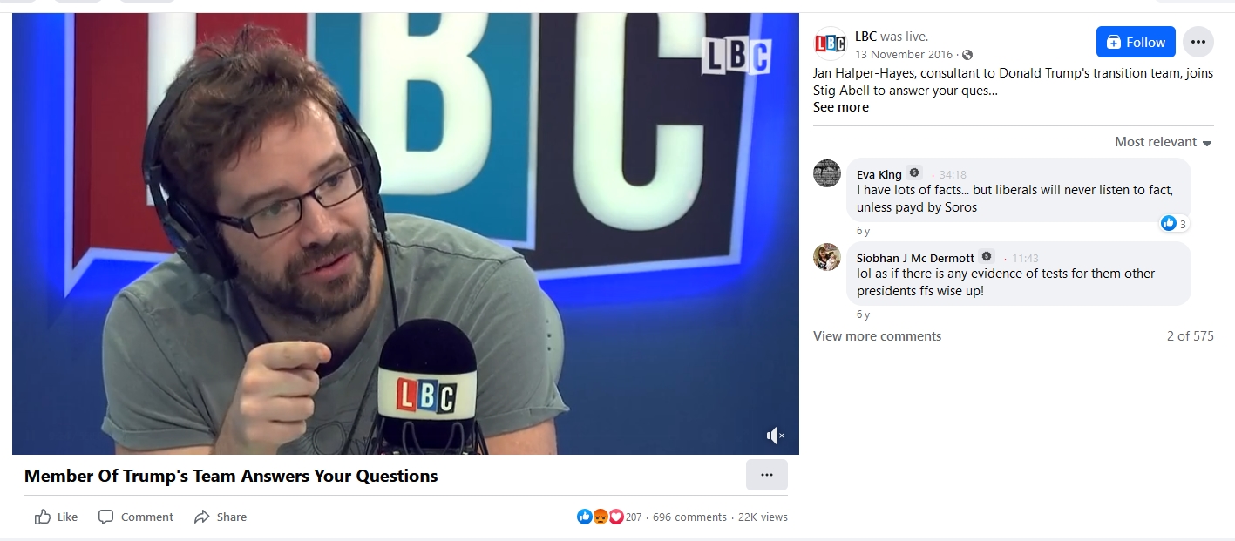The width and height of the screenshot is (1235, 541).
Task: Open the three-dot options below the video
Action: (767, 475)
